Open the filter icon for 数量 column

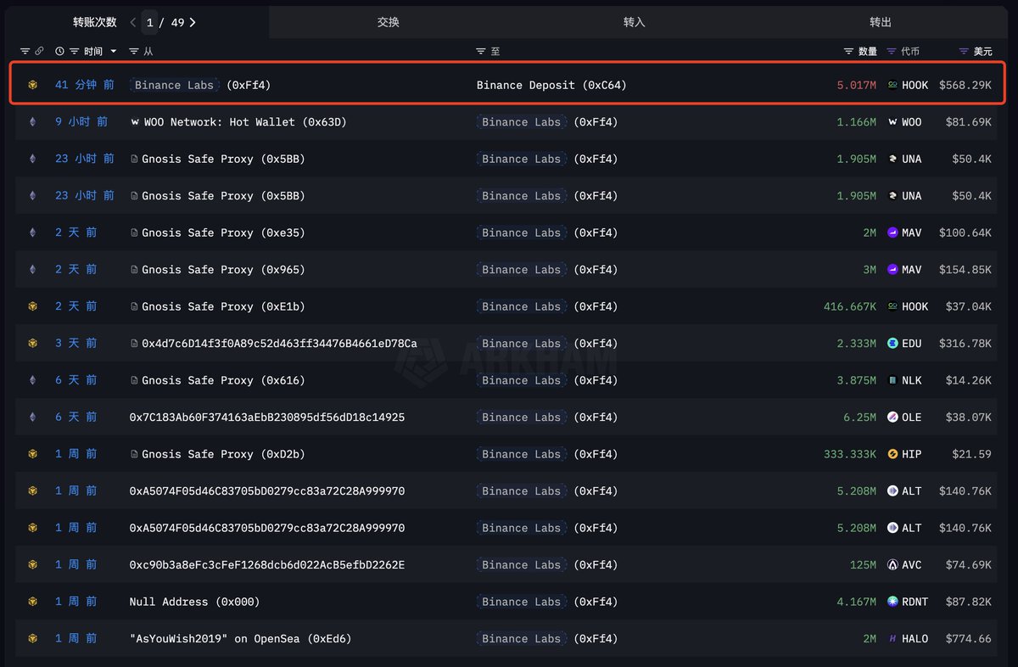(x=848, y=52)
